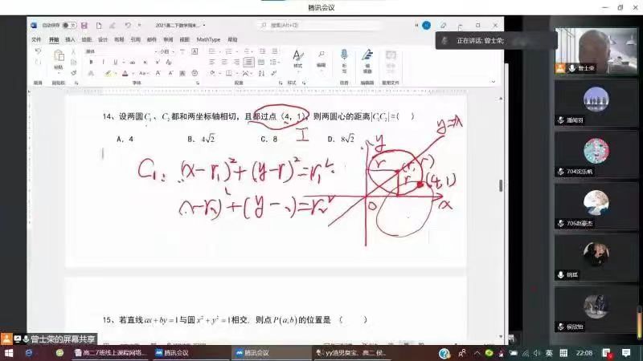The height and width of the screenshot is (361, 643).
Task: Toggle Italic formatting in font group
Action: (103, 62)
